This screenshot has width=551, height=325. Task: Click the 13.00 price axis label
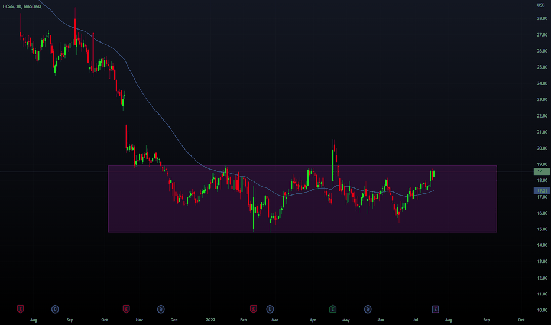click(x=542, y=261)
